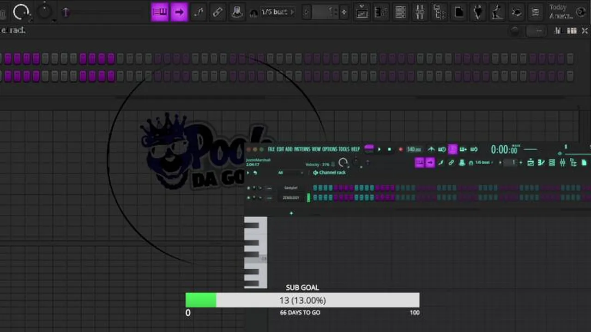The image size is (591, 332).
Task: Click the magnet snap icon in enlarged toolbar
Action: pos(253,13)
